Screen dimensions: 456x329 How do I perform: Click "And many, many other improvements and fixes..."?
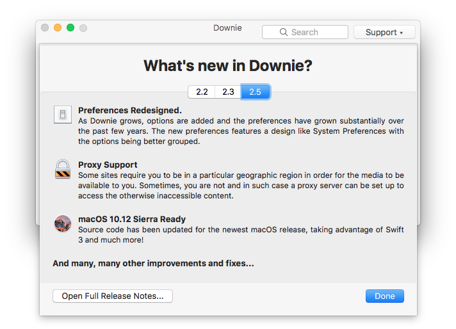point(153,263)
